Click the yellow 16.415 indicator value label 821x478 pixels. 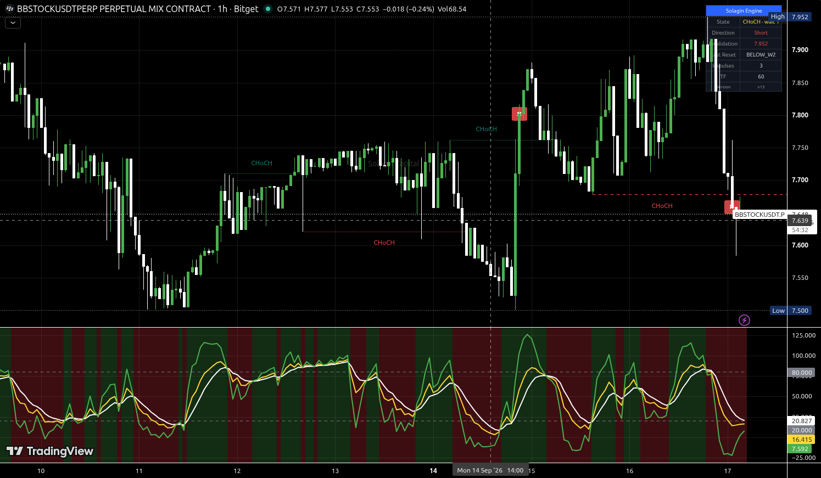[x=802, y=440]
